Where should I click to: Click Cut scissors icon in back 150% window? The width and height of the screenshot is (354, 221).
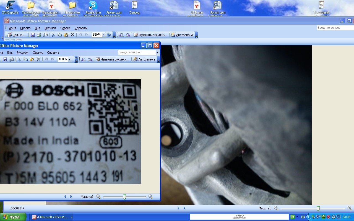53,35
